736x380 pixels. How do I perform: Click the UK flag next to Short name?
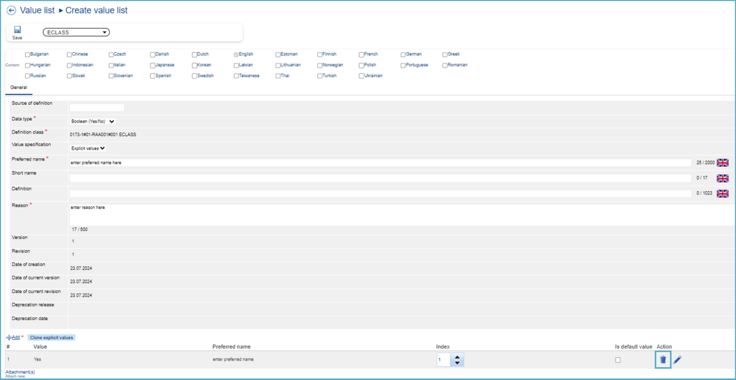click(x=722, y=178)
